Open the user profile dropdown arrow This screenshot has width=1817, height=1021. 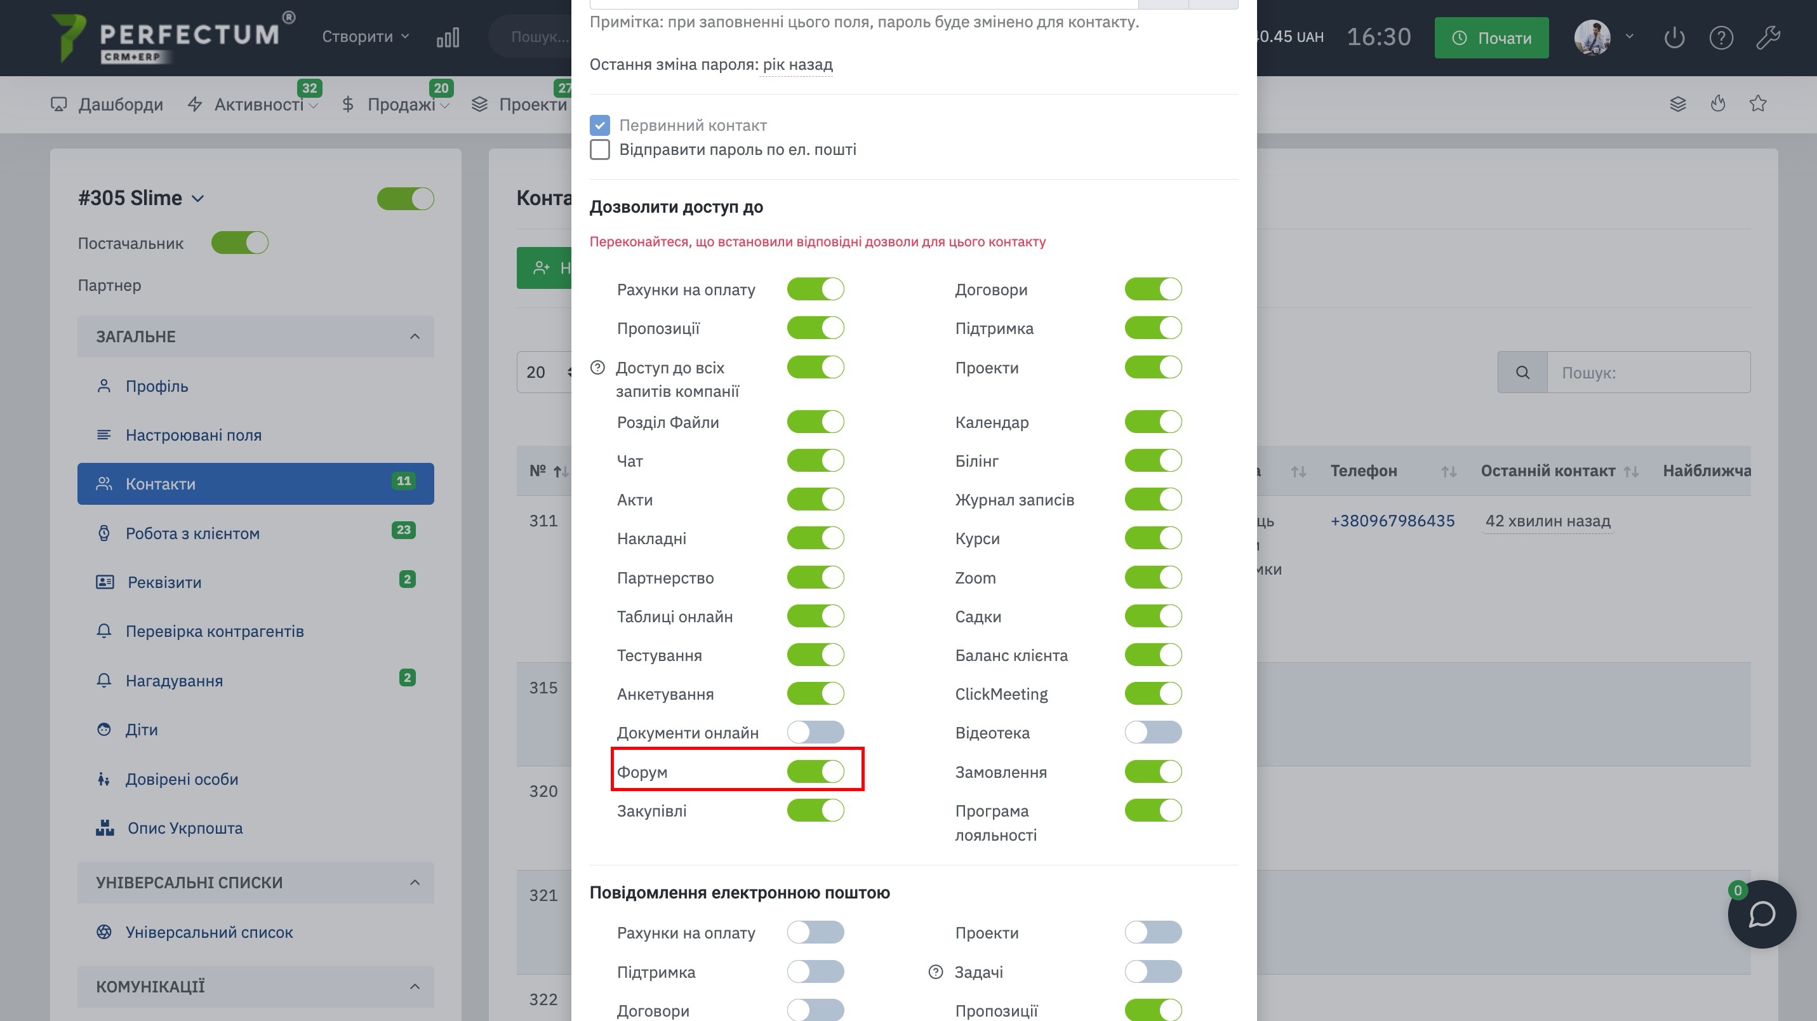coord(1629,37)
